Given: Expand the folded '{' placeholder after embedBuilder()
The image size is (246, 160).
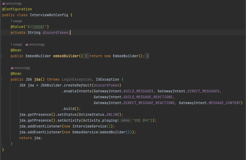Looking at the screenshot, I should coord(86,56).
